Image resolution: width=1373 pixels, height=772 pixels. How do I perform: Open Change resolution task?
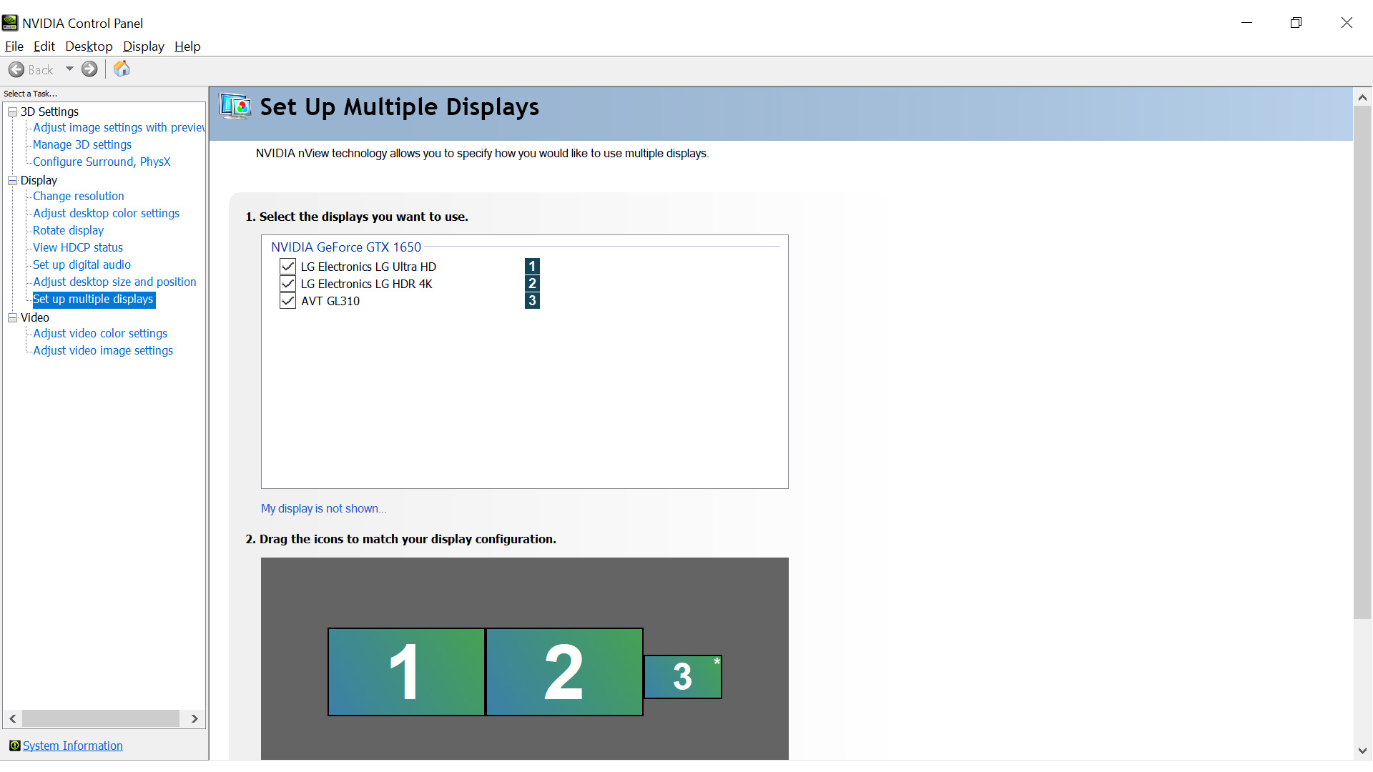(79, 196)
